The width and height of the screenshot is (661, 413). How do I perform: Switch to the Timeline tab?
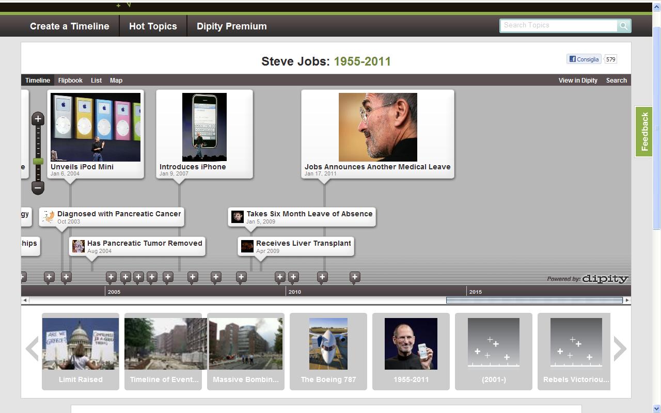(38, 81)
